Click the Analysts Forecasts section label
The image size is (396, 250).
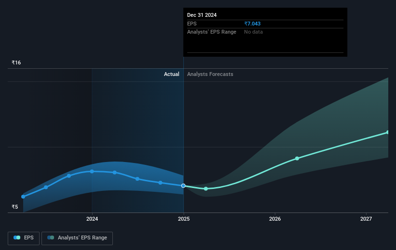tap(210, 74)
